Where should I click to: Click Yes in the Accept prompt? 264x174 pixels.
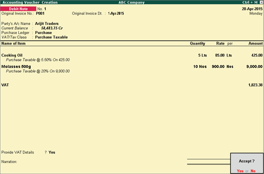click(x=240, y=171)
